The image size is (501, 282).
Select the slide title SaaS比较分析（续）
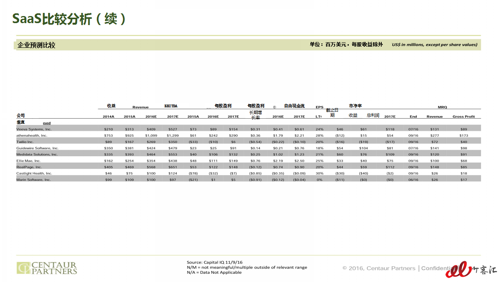click(69, 19)
